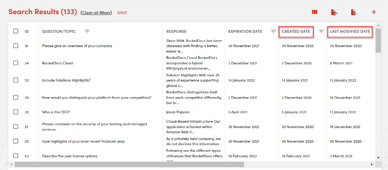Click the vertical scrollbar down arrow
The width and height of the screenshot is (388, 170).
[378, 158]
